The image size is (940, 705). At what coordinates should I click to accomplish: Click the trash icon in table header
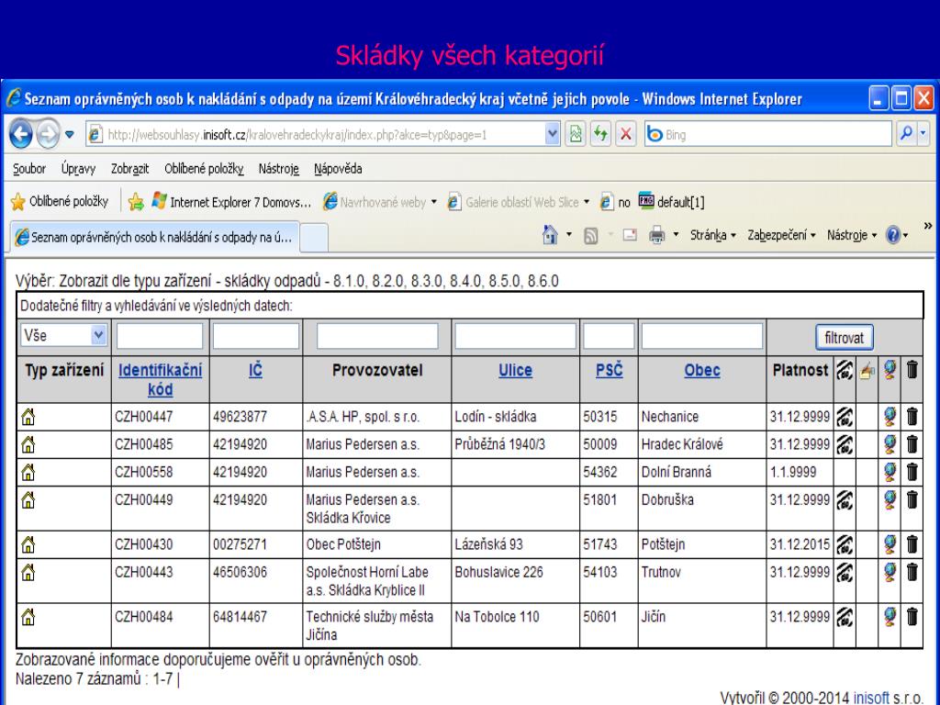912,369
